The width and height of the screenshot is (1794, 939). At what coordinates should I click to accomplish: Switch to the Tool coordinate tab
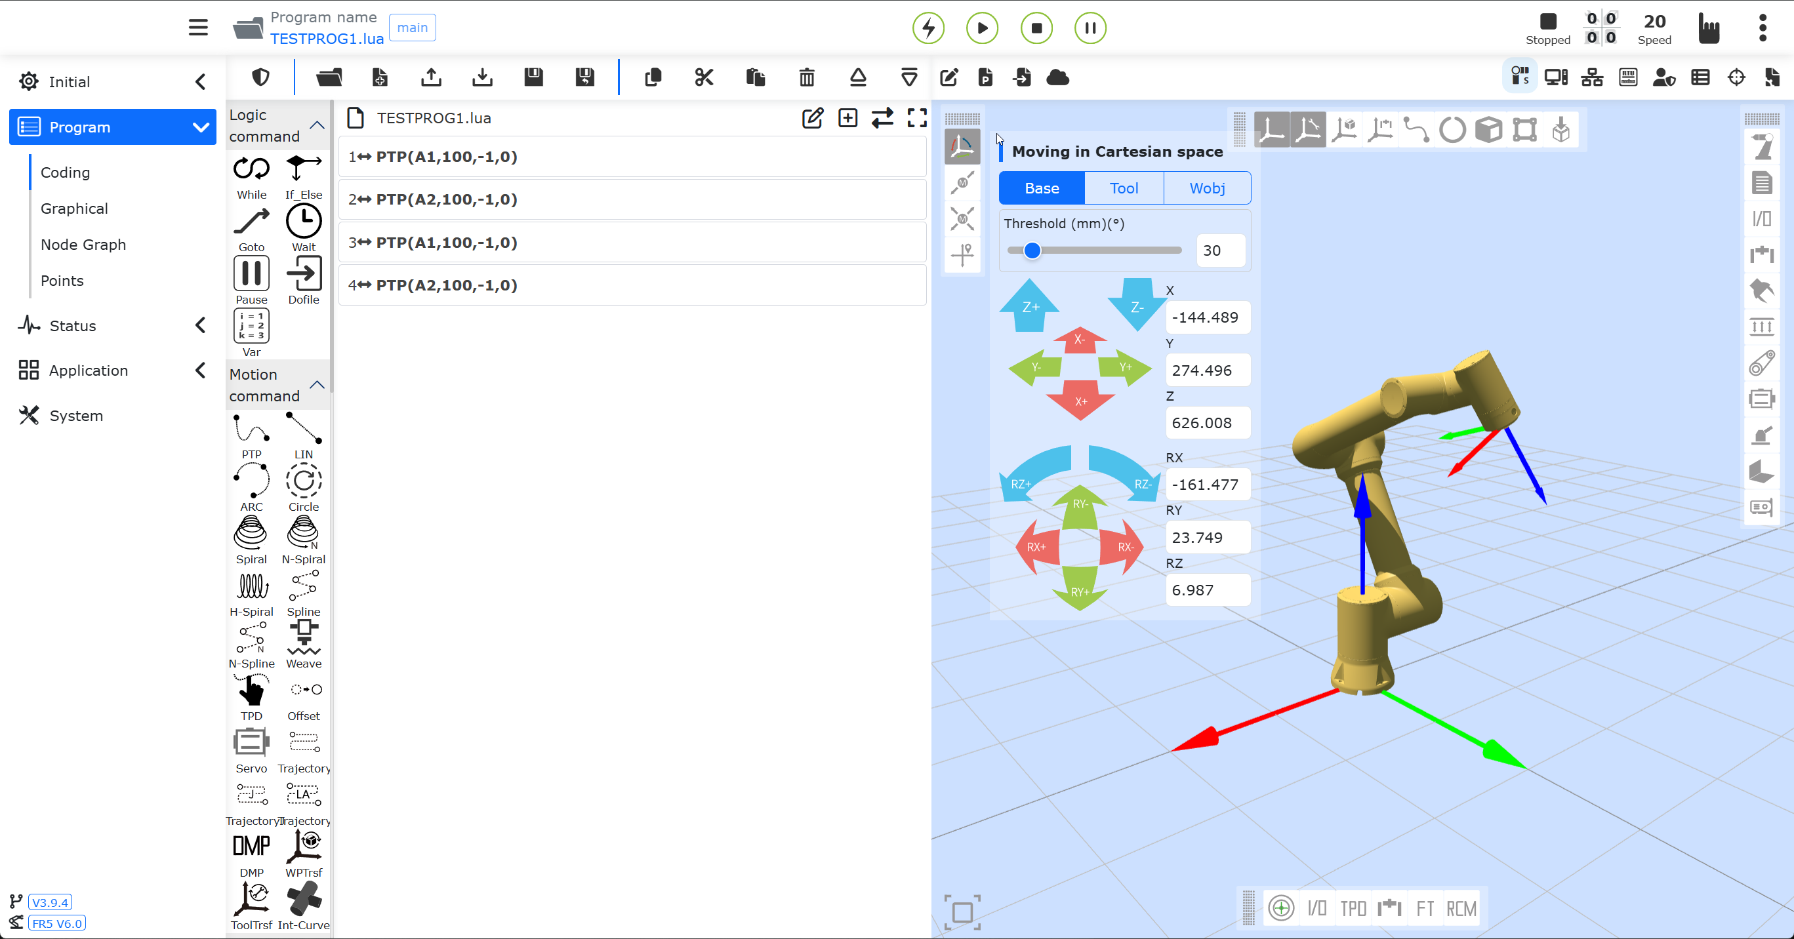pos(1124,188)
